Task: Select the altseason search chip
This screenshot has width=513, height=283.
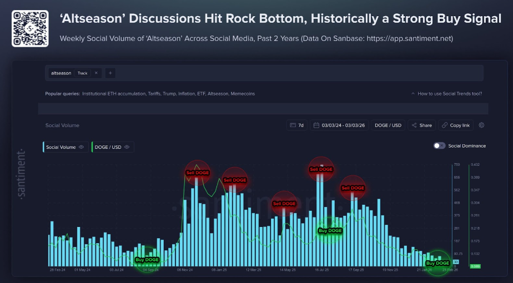Action: click(x=75, y=73)
